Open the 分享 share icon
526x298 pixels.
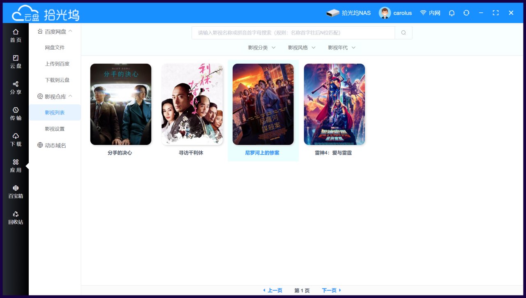[x=16, y=84]
